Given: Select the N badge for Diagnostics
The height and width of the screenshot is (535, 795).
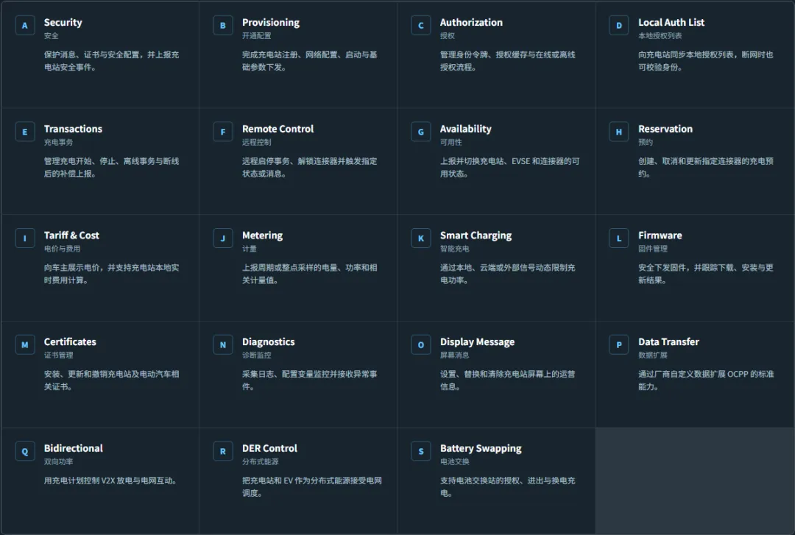Looking at the screenshot, I should [x=222, y=345].
